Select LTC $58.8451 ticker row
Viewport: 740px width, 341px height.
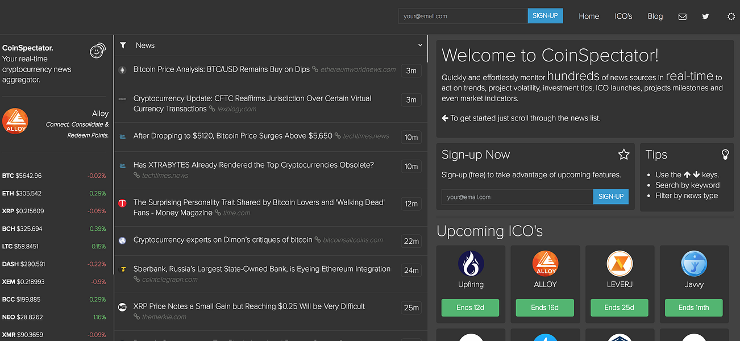pos(54,246)
